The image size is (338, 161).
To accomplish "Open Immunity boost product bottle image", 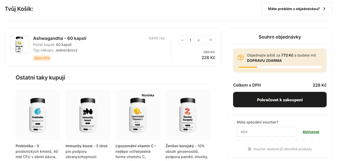I will [x=88, y=114].
